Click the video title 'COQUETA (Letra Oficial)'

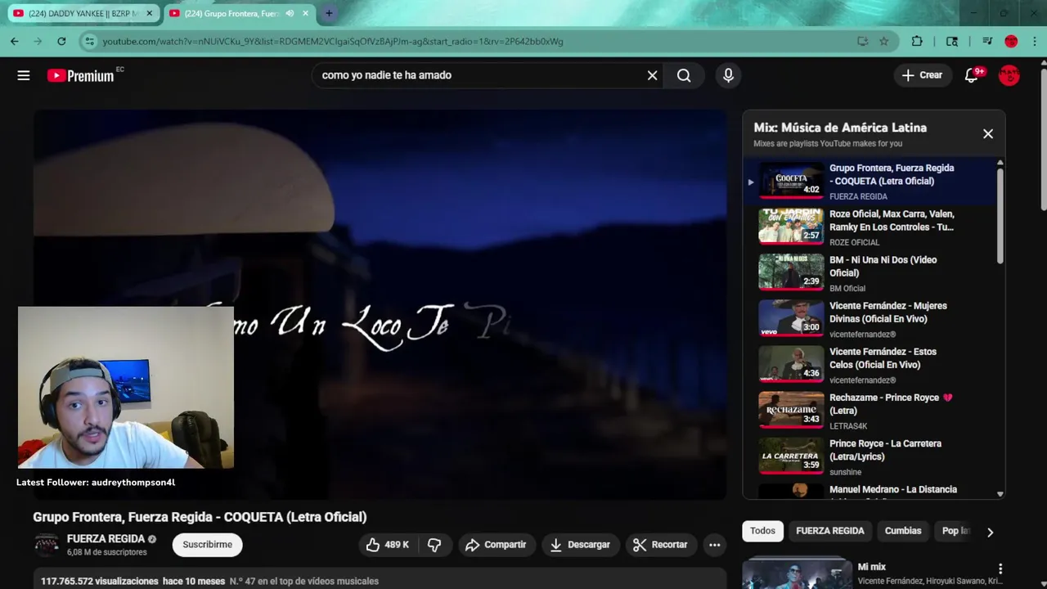pyautogui.click(x=295, y=517)
